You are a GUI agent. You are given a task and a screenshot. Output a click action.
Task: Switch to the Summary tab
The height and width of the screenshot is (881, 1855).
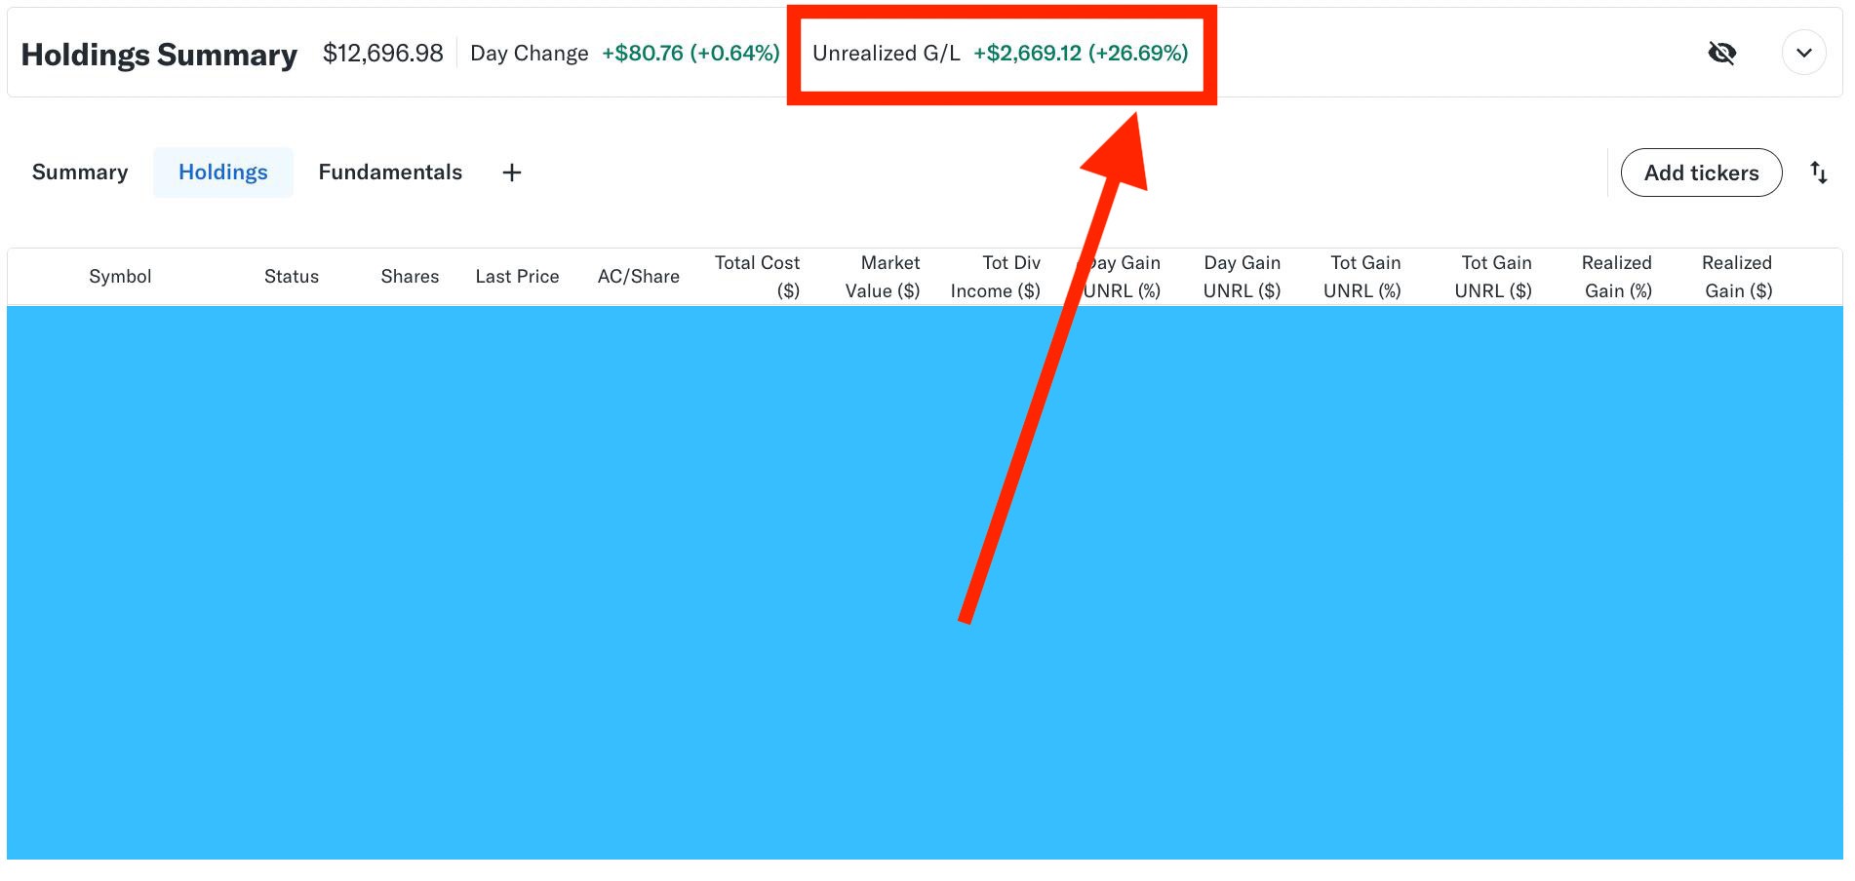click(80, 172)
